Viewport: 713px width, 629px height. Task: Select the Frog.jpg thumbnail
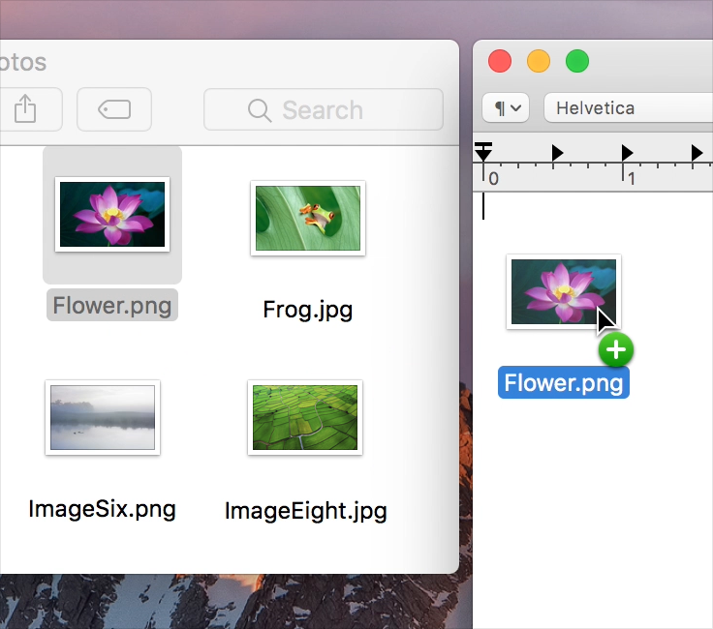click(308, 218)
